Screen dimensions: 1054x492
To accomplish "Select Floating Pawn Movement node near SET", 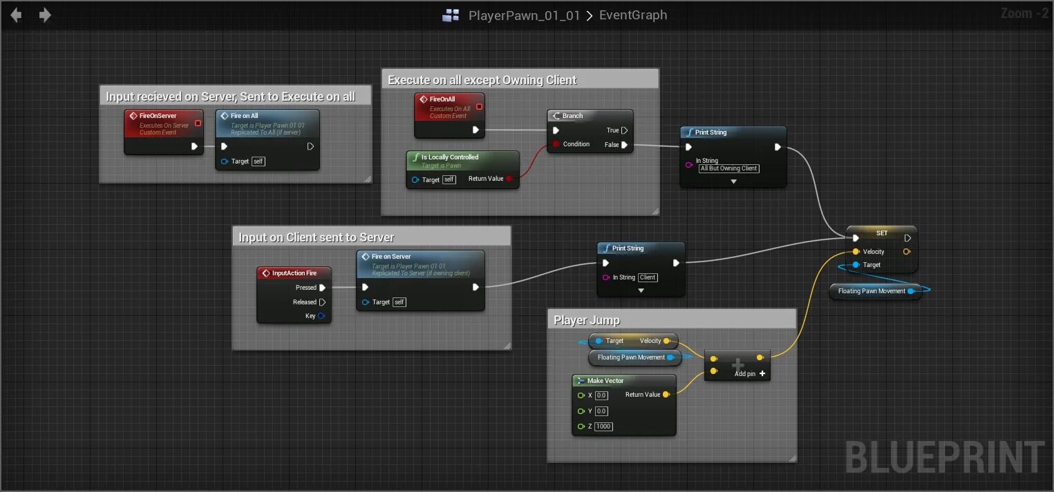I will pyautogui.click(x=876, y=291).
